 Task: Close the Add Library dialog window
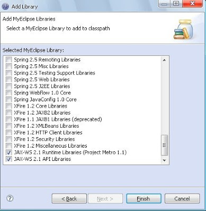click(192, 3)
